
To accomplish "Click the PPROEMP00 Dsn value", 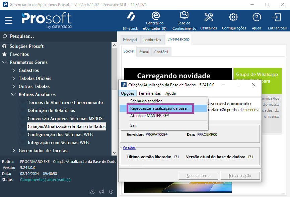I will tap(207, 134).
